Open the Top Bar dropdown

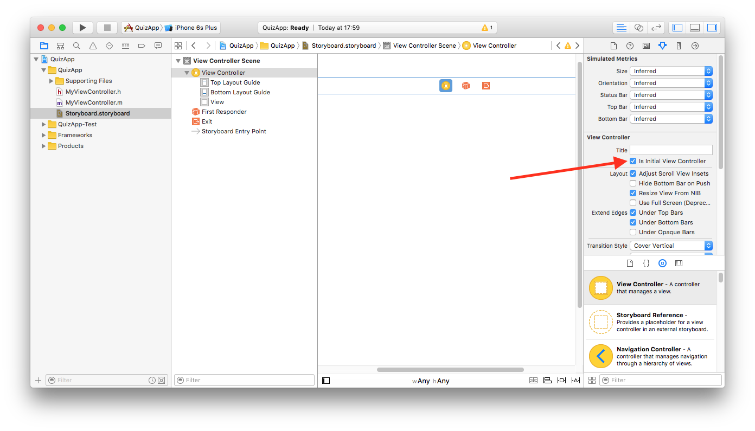point(671,107)
